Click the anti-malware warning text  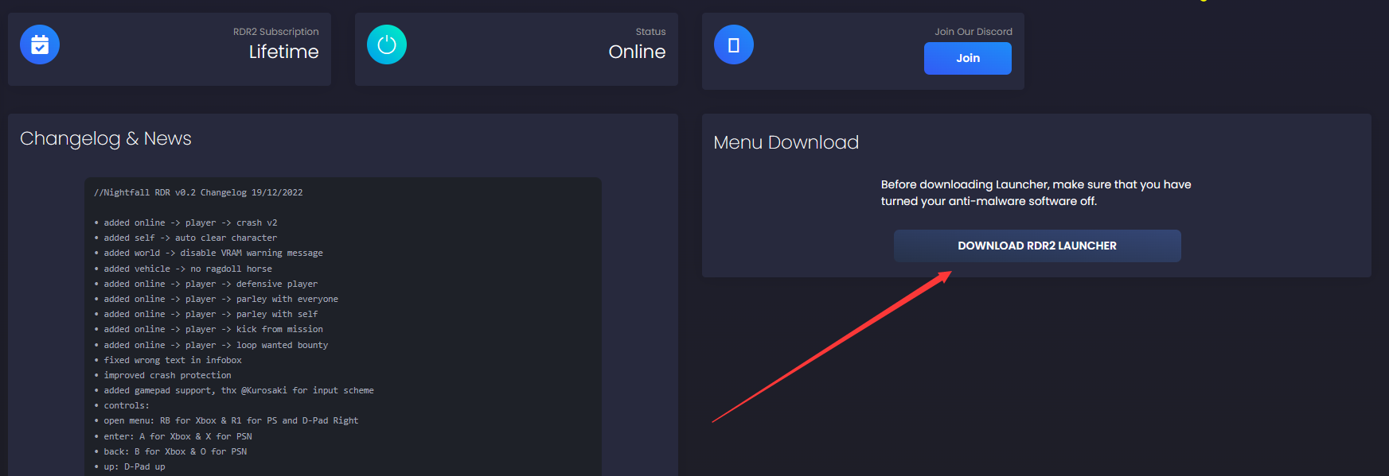[x=1036, y=192]
